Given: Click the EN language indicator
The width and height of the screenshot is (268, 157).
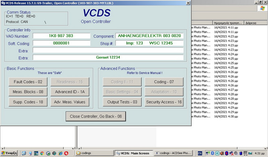Looking at the screenshot, I should coord(200,153).
